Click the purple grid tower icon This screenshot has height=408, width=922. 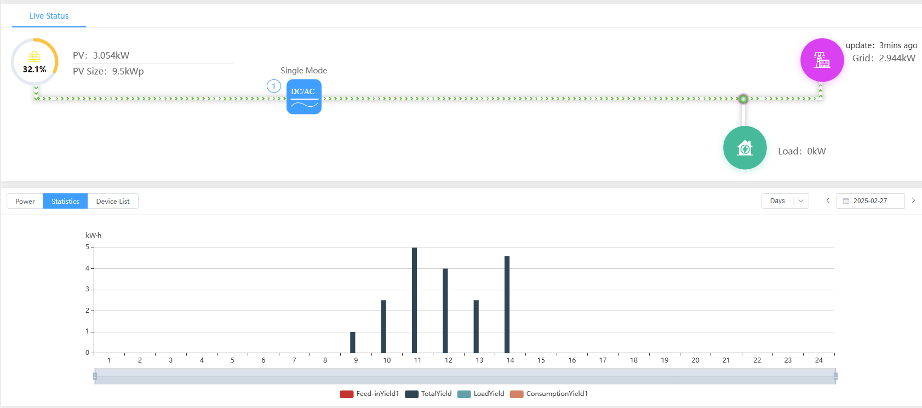[822, 60]
